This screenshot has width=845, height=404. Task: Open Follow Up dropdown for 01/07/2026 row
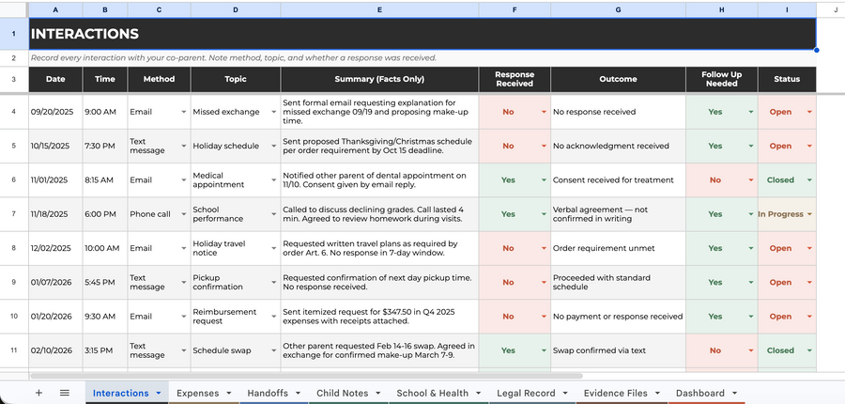tap(751, 282)
